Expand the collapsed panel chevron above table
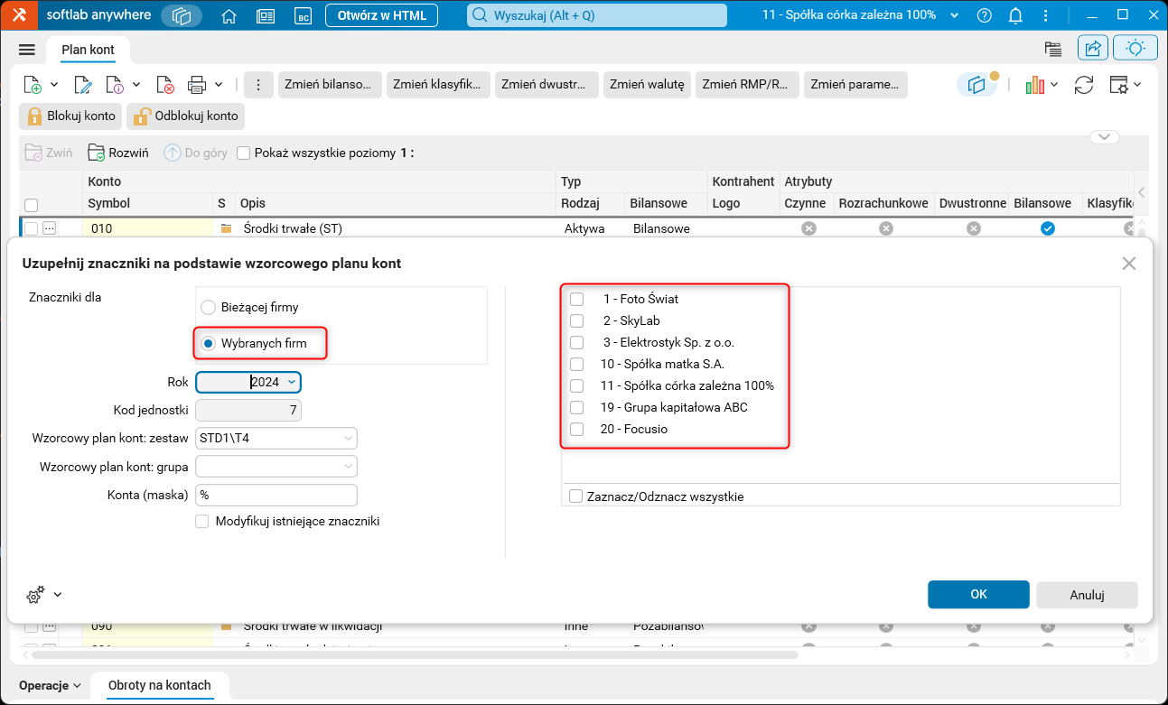1168x705 pixels. (x=1105, y=137)
